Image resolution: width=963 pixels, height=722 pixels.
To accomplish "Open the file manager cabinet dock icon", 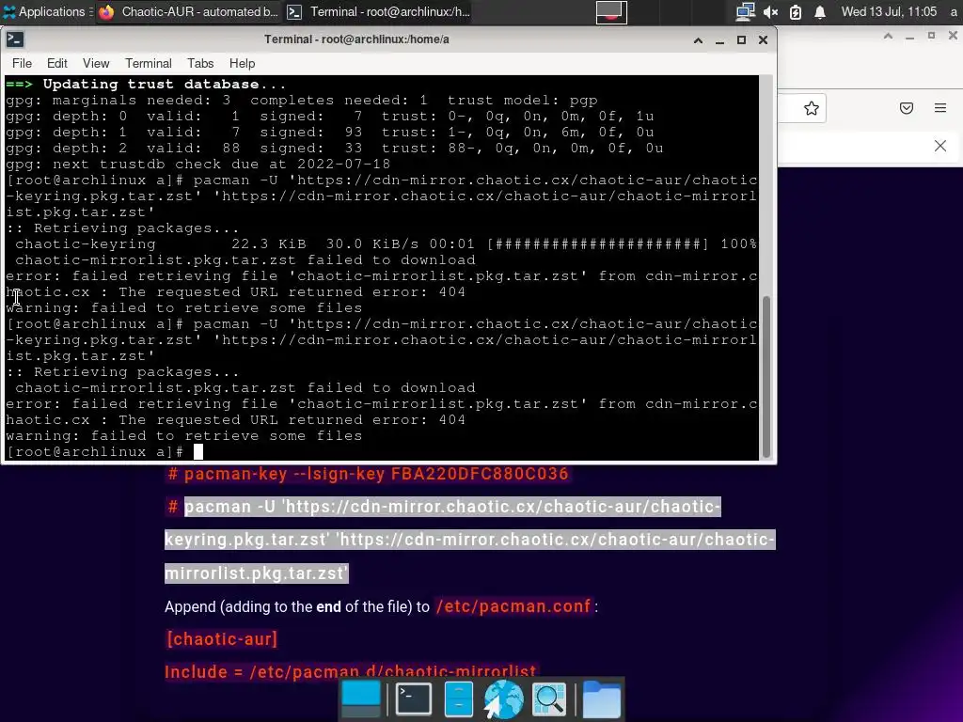I will coord(459,699).
